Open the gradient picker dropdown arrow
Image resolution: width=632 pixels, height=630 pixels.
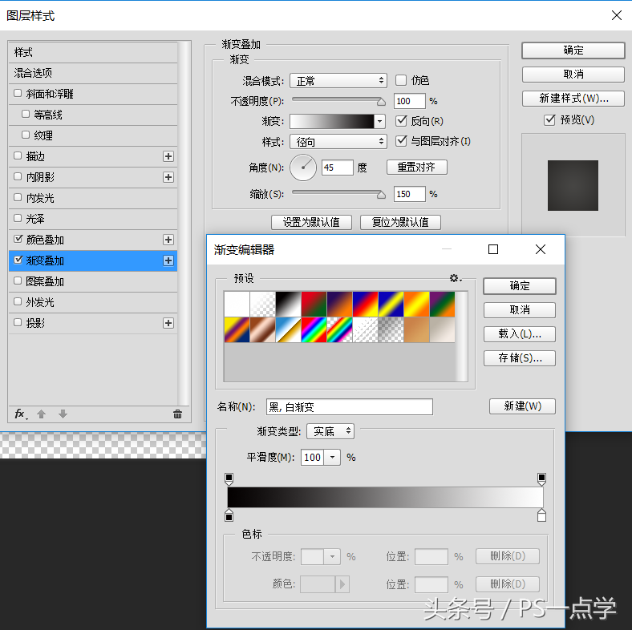(x=379, y=121)
